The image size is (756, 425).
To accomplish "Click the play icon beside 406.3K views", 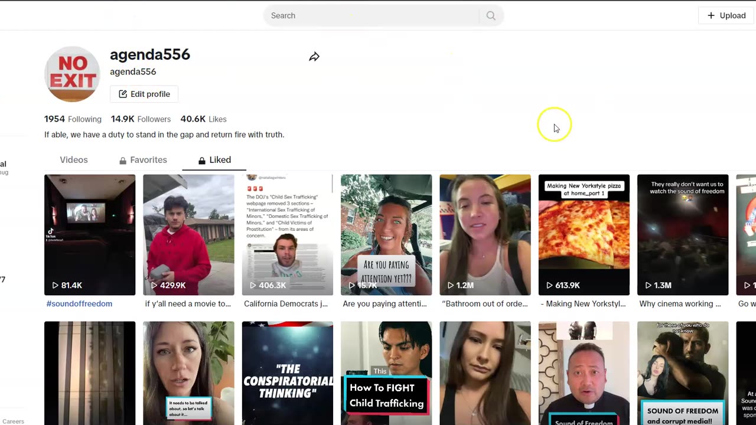I will 253,285.
